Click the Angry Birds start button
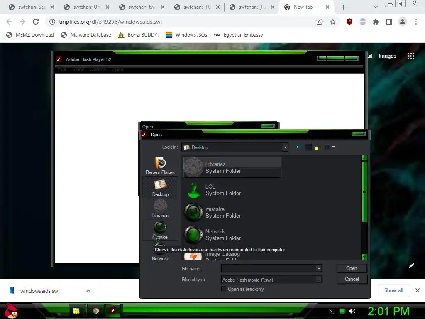The height and width of the screenshot is (319, 425). point(11,311)
